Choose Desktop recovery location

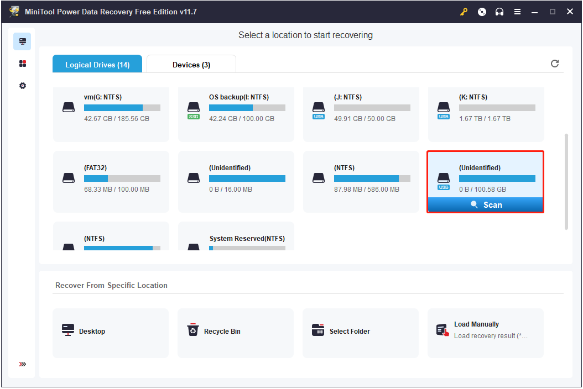pos(111,333)
